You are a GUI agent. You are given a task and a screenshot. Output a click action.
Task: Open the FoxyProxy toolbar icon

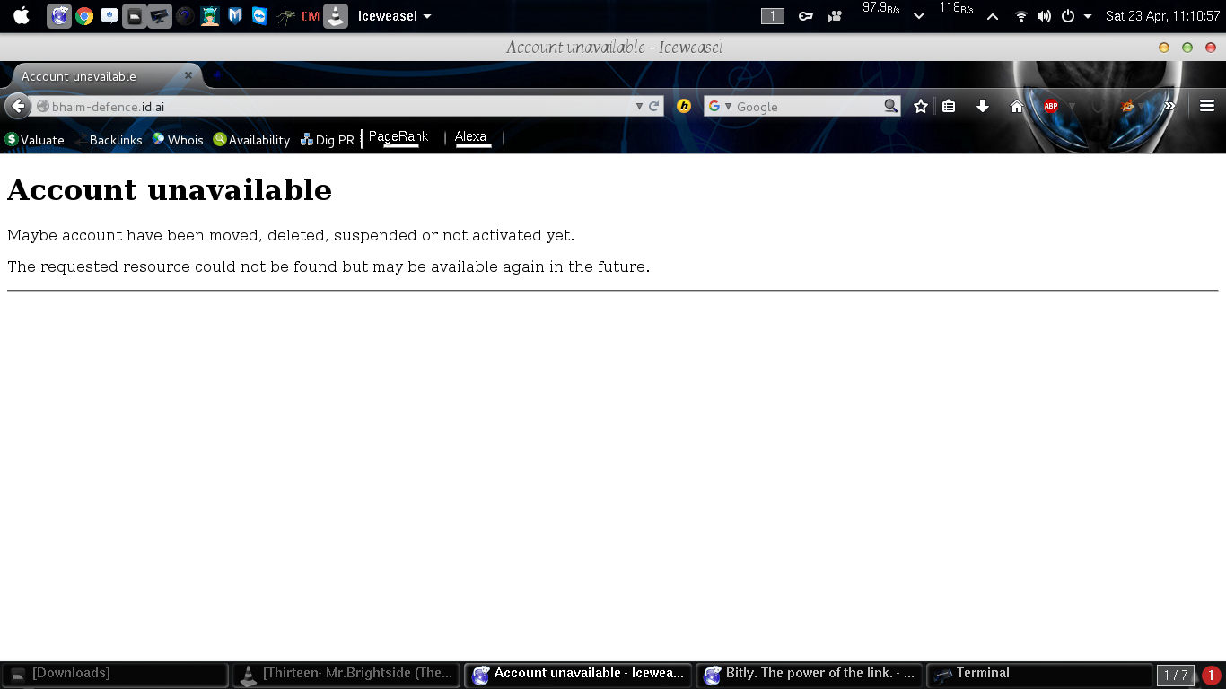[1126, 105]
